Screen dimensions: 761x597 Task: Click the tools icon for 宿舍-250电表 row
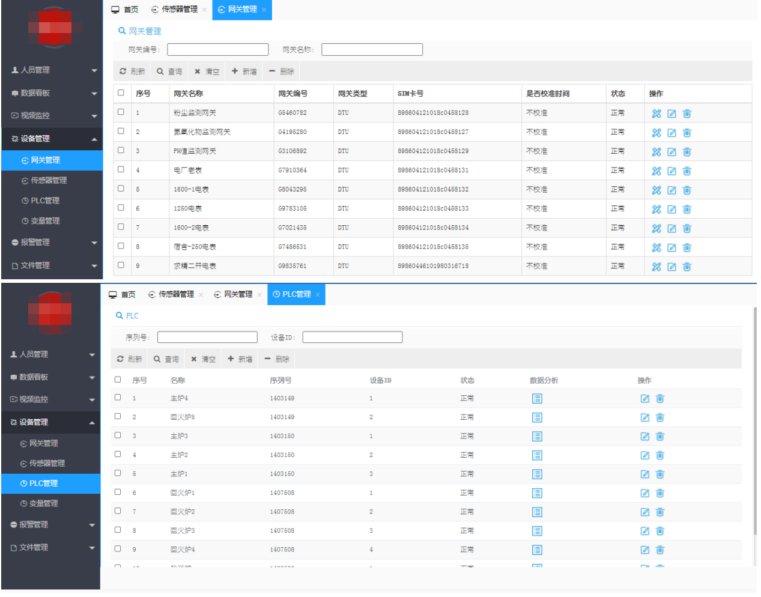[656, 247]
